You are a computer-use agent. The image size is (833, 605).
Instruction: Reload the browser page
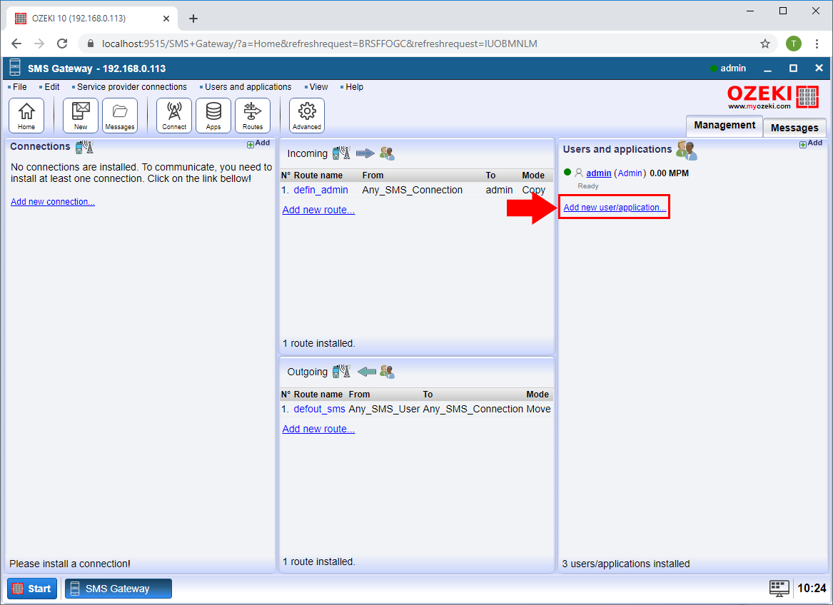point(62,44)
